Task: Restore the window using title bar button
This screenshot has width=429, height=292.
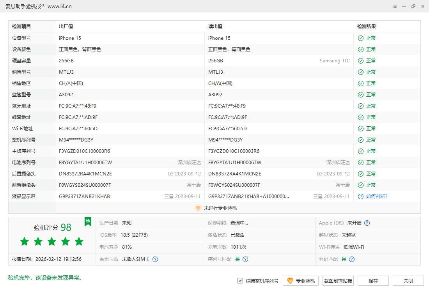Action: pos(413,6)
